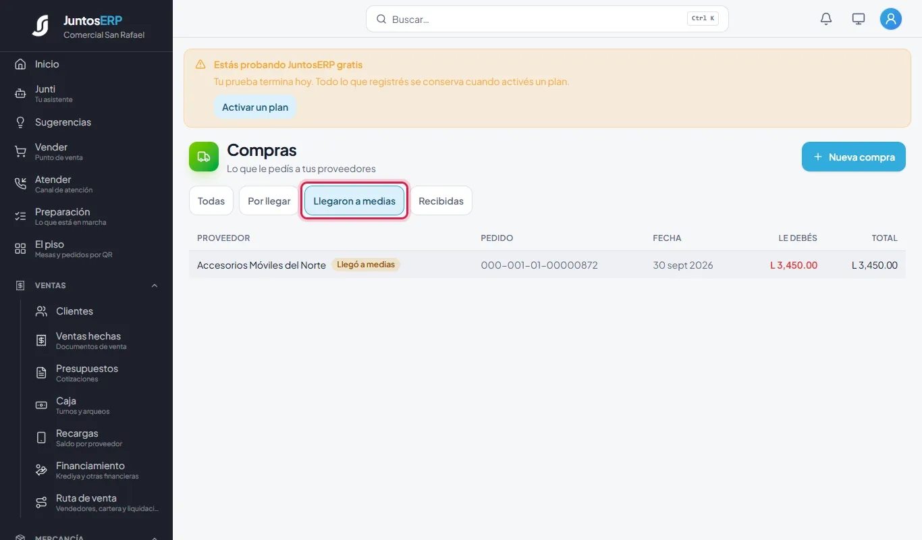Click the Junti assistant robot icon
The height and width of the screenshot is (540, 922).
(x=20, y=94)
